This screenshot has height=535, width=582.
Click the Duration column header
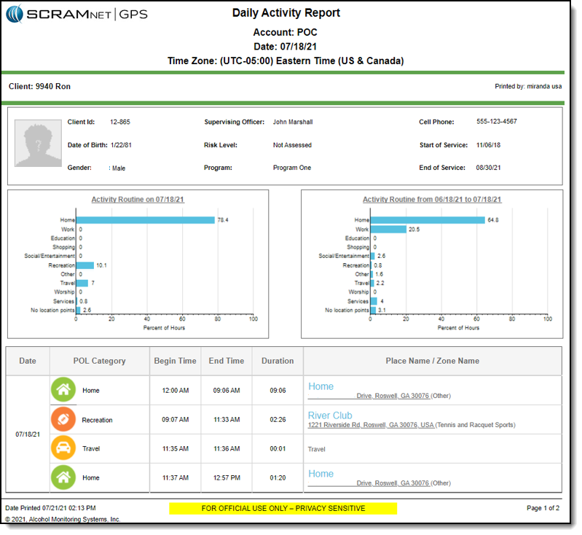[278, 361]
